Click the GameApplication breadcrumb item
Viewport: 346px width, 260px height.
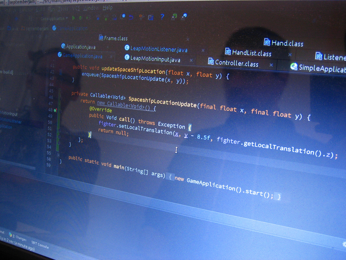pyautogui.click(x=70, y=28)
